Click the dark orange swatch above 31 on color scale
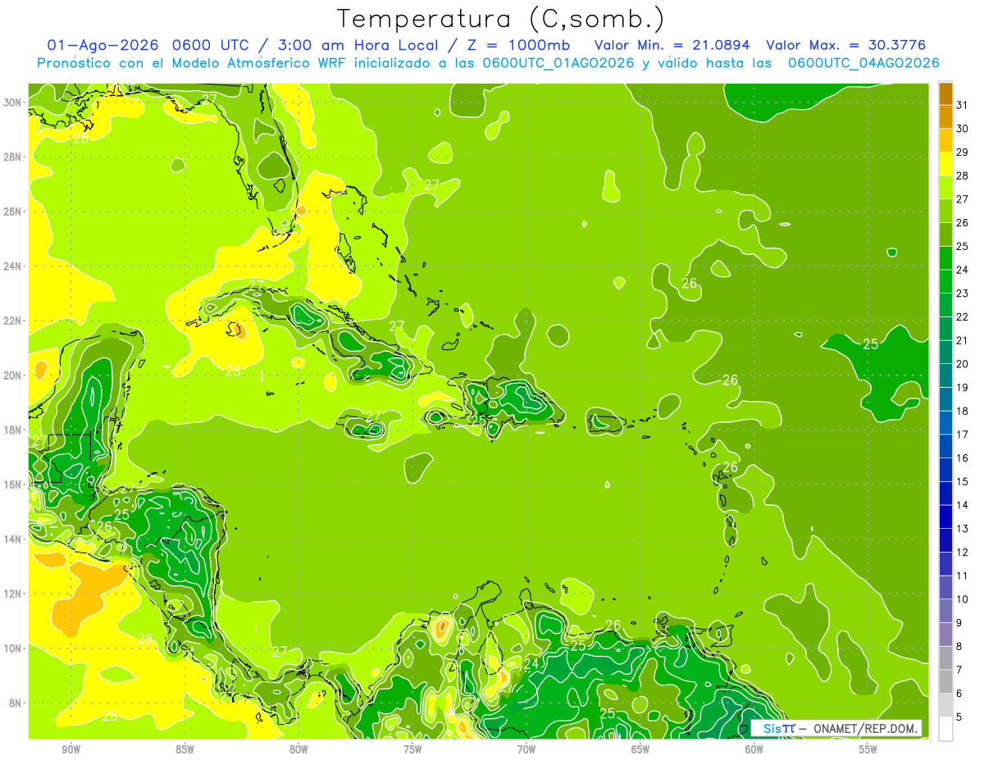 [x=945, y=93]
